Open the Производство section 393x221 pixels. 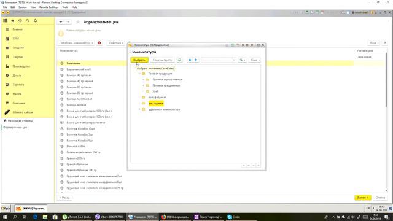(21, 66)
